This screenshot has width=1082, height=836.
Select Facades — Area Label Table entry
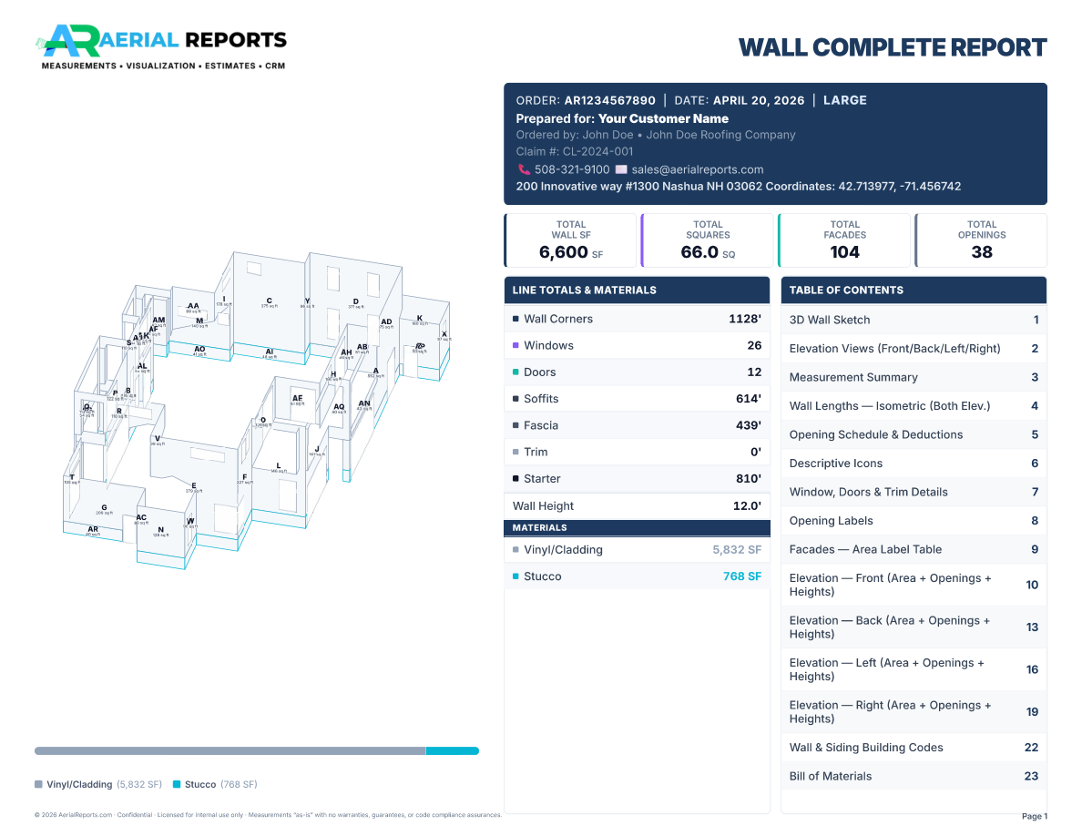click(914, 550)
